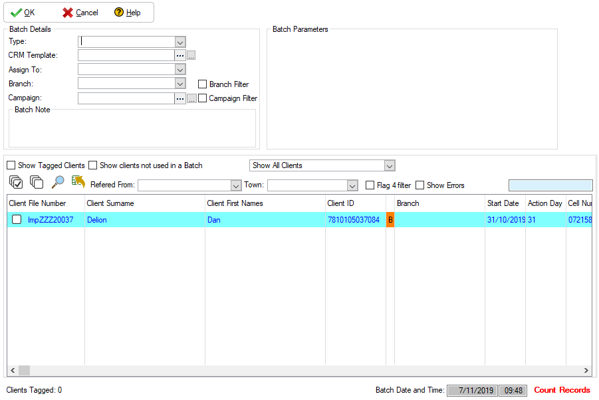Click the Start Date column header
Screen dimensions: 599x400
pyautogui.click(x=503, y=203)
